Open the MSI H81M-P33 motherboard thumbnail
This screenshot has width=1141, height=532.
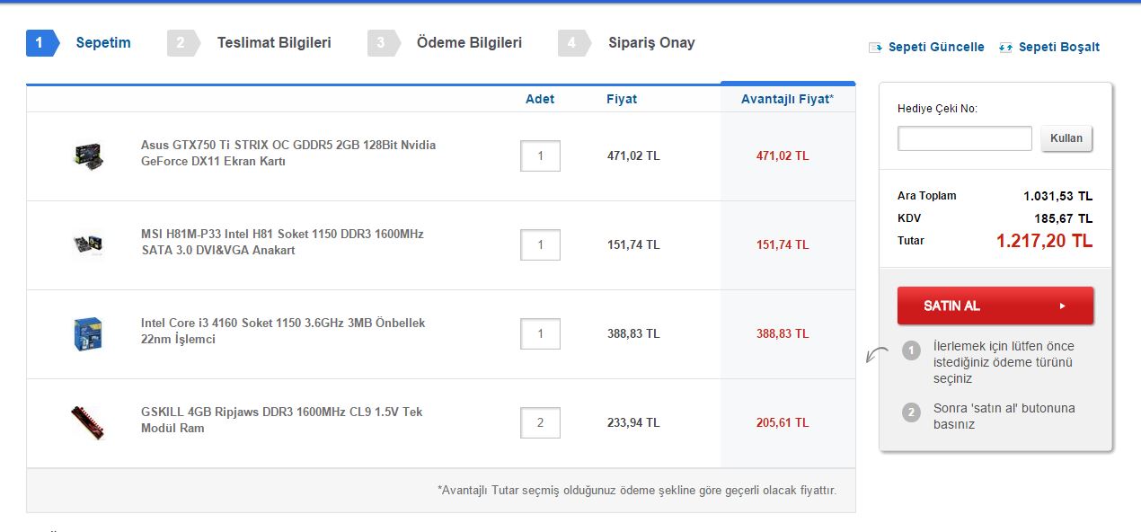pyautogui.click(x=87, y=244)
